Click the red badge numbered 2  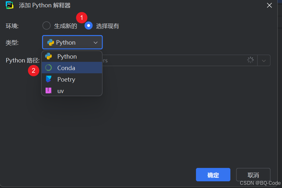[x=34, y=70]
